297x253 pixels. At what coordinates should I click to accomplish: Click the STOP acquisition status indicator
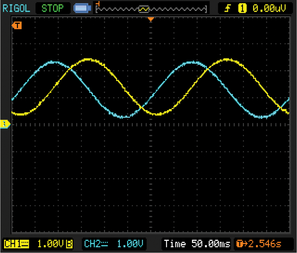pos(52,8)
